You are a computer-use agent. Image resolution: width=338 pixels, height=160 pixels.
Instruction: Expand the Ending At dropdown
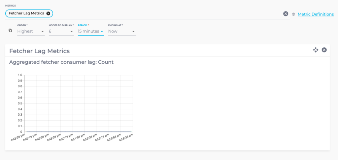click(121, 31)
